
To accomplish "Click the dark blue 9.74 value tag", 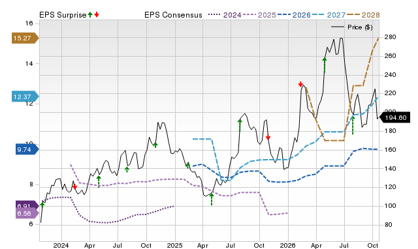I will coord(27,149).
